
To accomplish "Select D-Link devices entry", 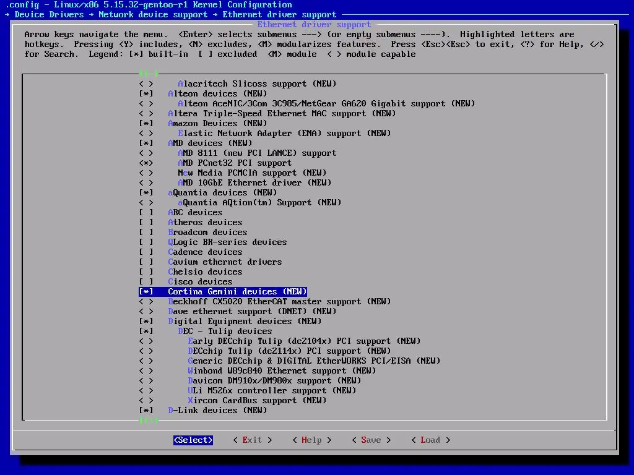I will tap(217, 411).
